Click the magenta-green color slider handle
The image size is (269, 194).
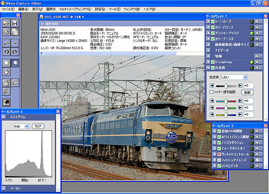pyautogui.click(x=226, y=108)
